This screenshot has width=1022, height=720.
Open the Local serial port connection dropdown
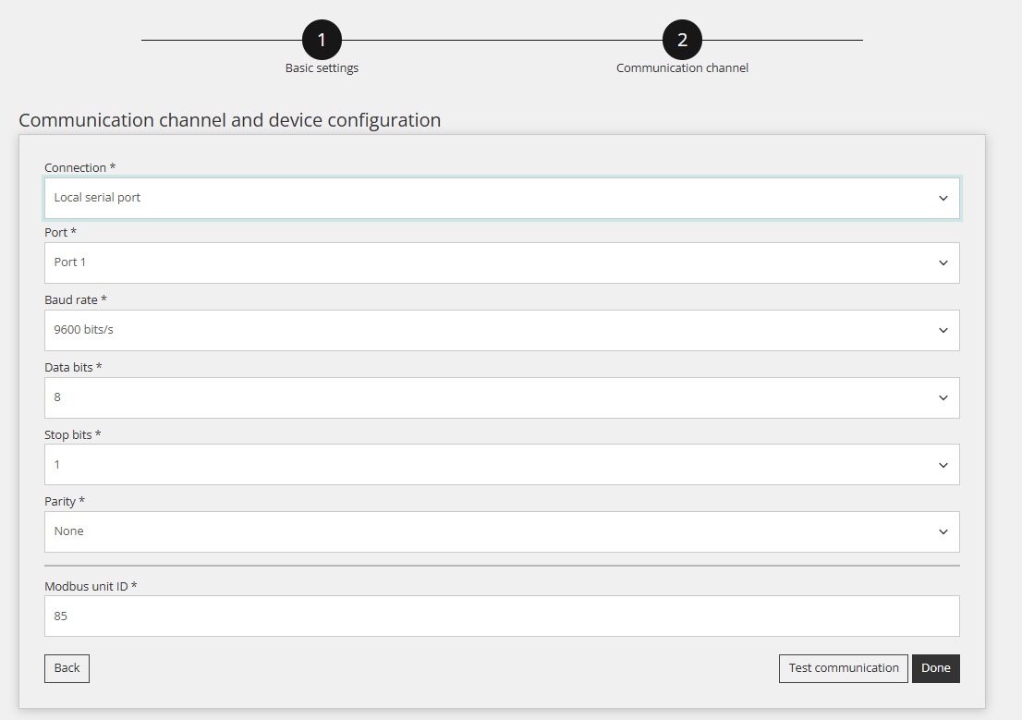(x=502, y=199)
